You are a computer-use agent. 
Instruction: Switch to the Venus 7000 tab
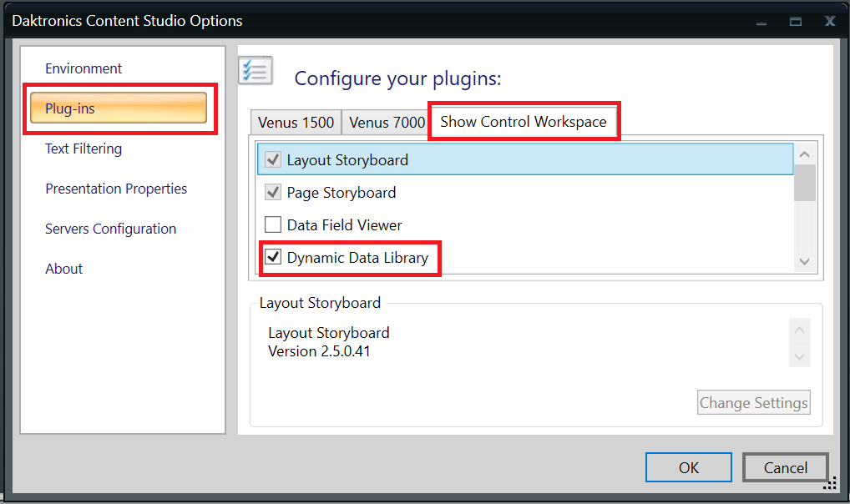[x=387, y=123]
